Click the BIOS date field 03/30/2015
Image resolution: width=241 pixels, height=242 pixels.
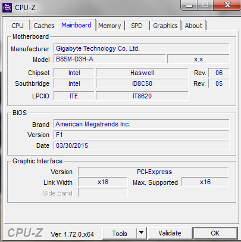pyautogui.click(x=141, y=145)
